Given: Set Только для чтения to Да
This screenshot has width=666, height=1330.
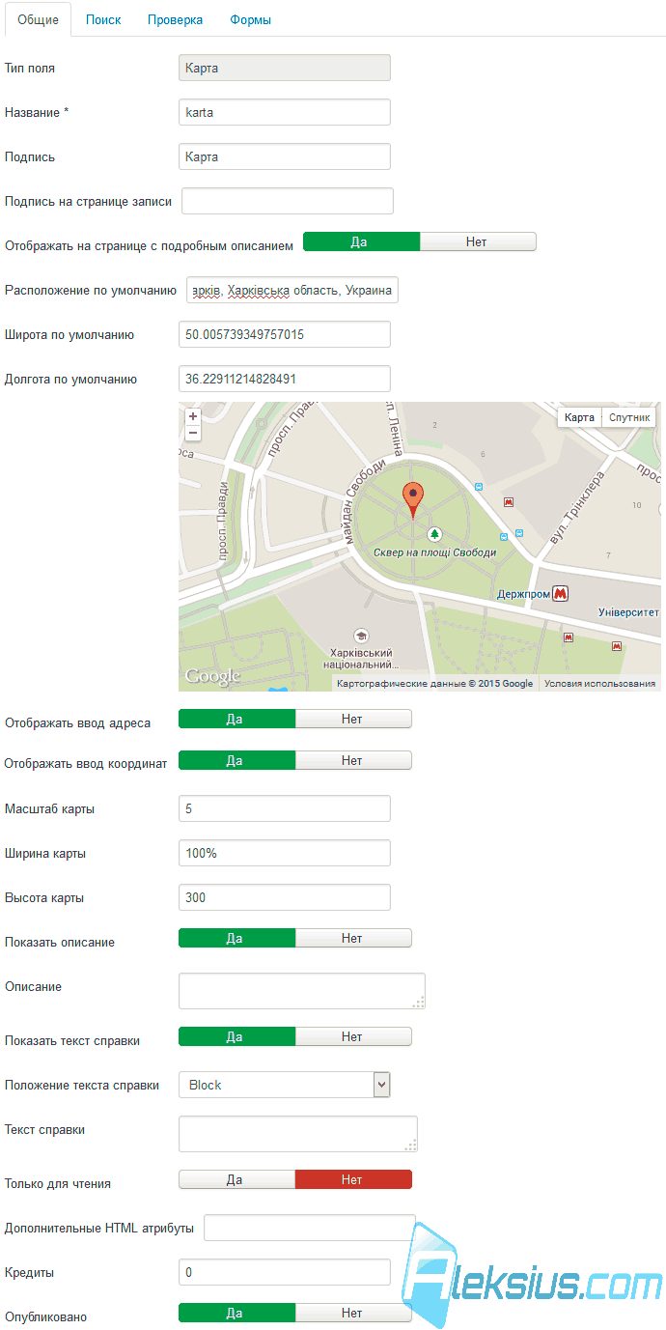Looking at the screenshot, I should tap(236, 1179).
